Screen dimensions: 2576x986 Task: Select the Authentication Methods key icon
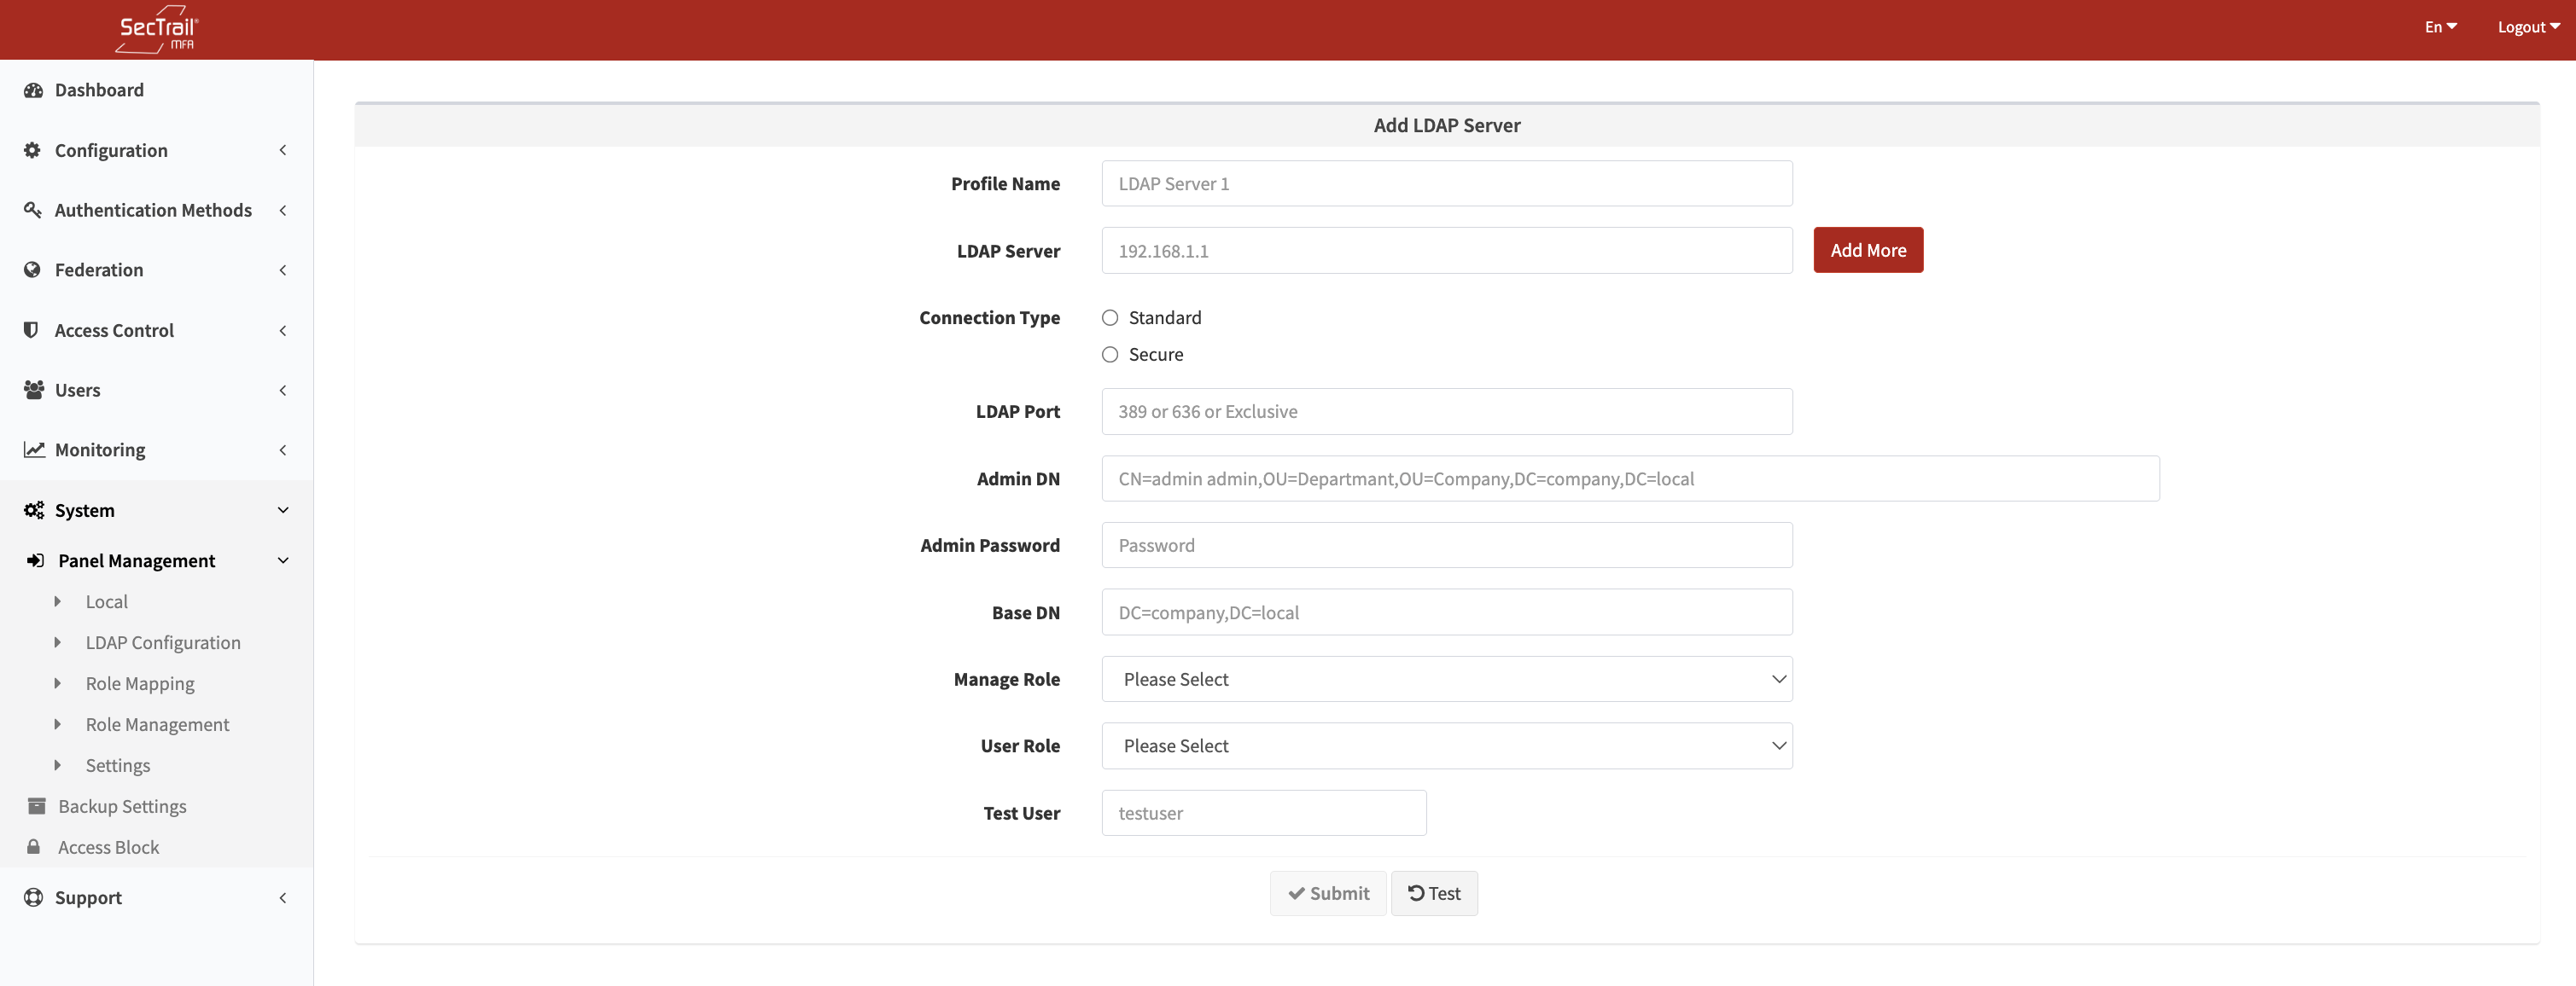[x=32, y=210]
